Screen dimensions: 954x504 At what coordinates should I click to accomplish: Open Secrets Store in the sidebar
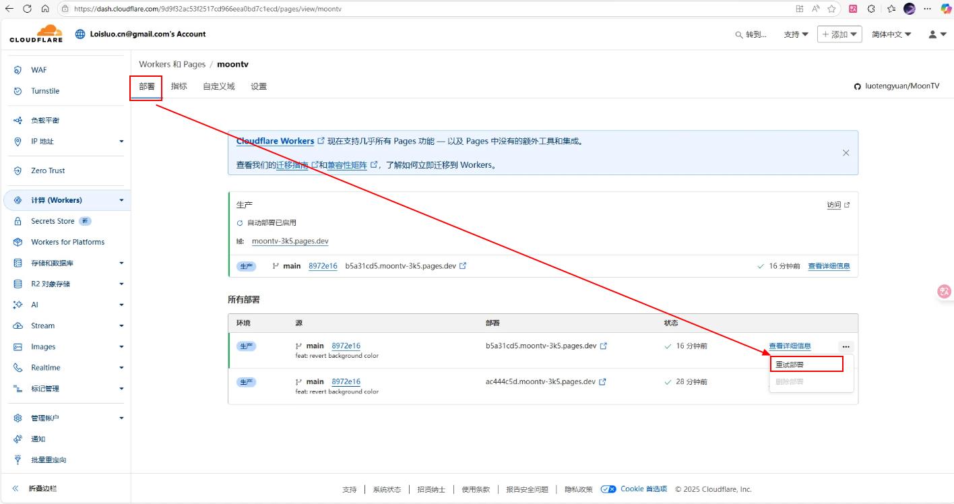(53, 221)
